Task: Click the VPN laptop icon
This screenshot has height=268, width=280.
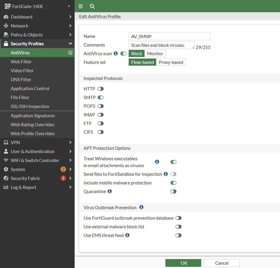Action: (6, 142)
